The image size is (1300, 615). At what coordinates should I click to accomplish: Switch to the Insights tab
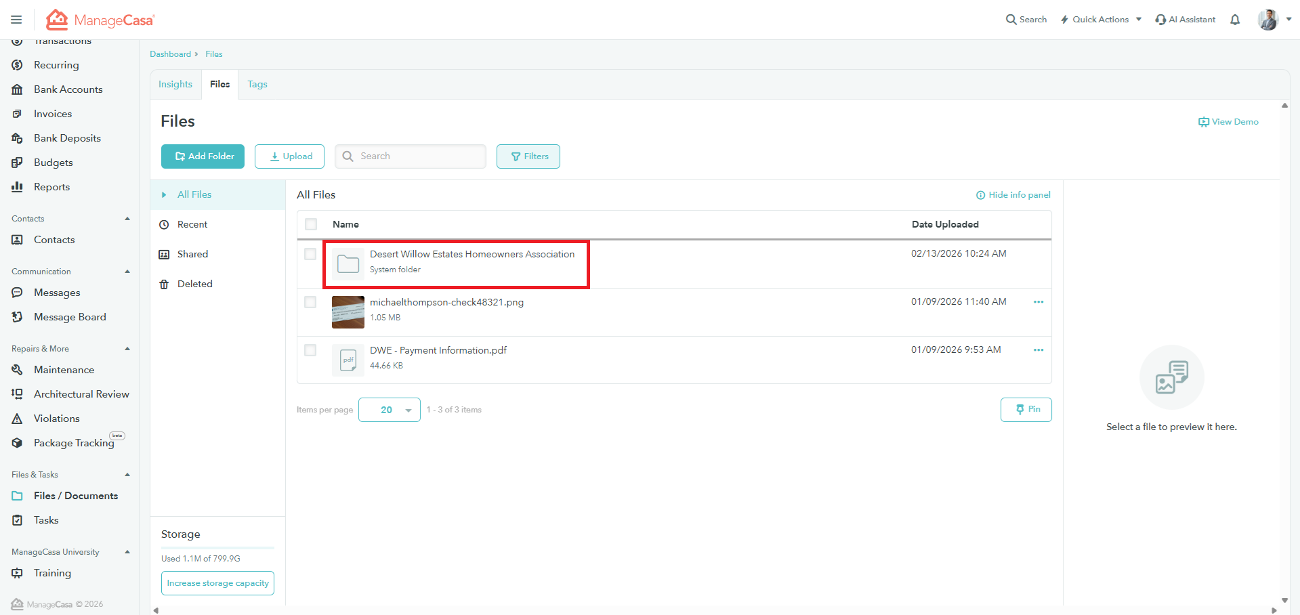point(175,85)
